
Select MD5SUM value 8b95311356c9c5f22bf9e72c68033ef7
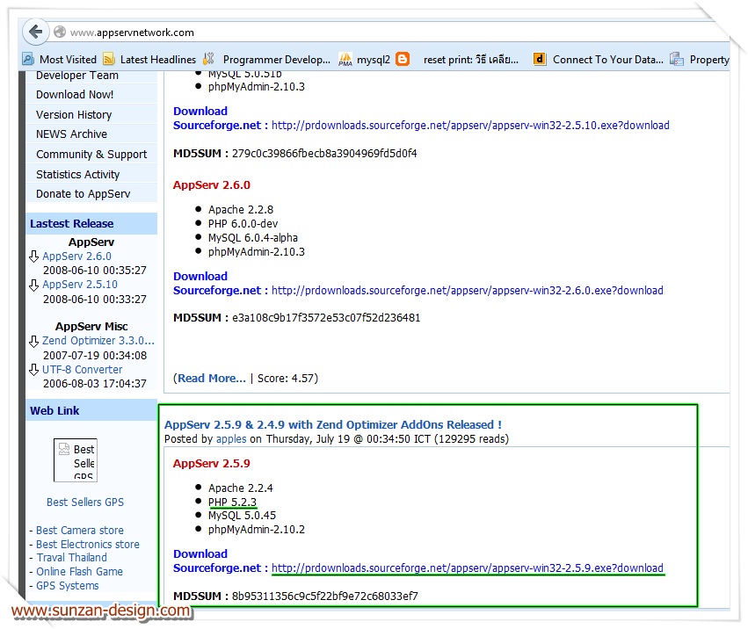325,596
